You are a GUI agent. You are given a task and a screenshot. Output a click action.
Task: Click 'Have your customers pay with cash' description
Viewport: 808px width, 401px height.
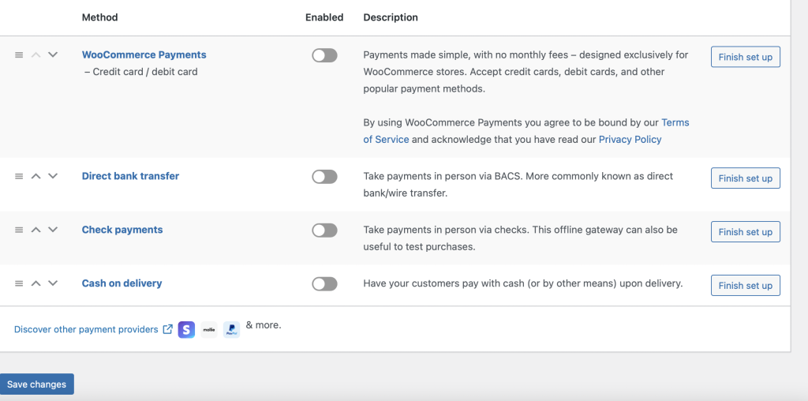[x=522, y=283]
